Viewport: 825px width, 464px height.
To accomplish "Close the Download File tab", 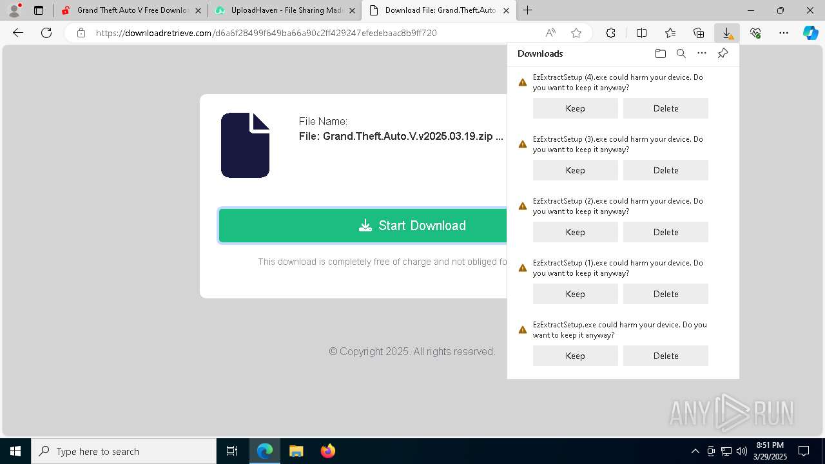I will click(506, 10).
